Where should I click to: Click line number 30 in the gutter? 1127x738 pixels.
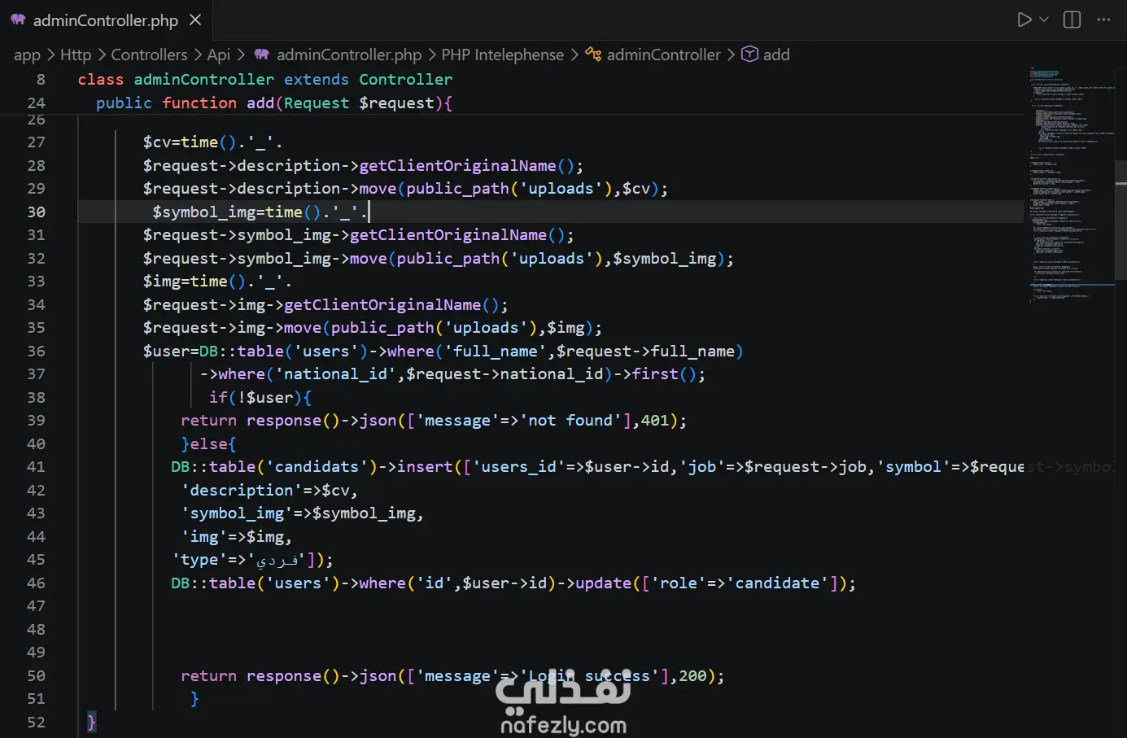pos(37,212)
